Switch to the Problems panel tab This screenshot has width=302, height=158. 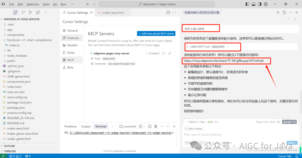[70, 126]
